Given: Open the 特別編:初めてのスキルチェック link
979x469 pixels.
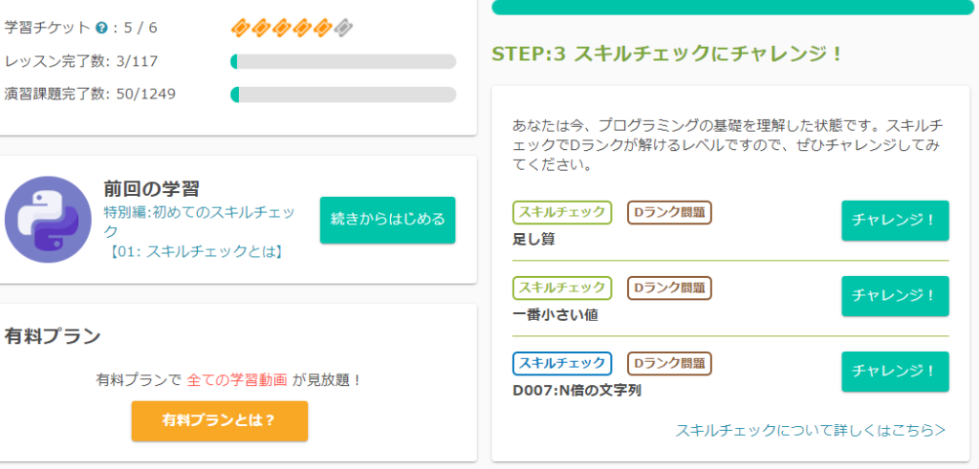Looking at the screenshot, I should tap(199, 221).
